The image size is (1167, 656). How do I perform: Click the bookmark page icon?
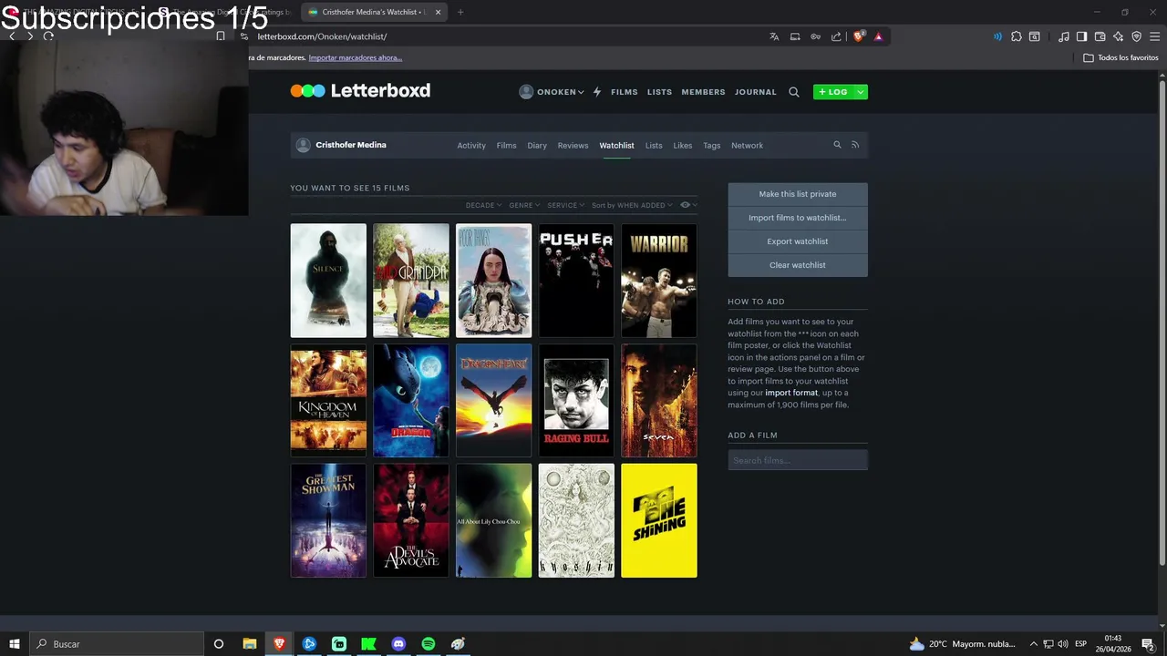221,36
